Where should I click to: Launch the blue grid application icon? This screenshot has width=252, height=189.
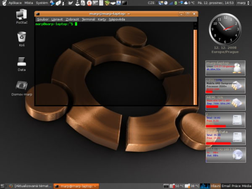tap(118, 3)
